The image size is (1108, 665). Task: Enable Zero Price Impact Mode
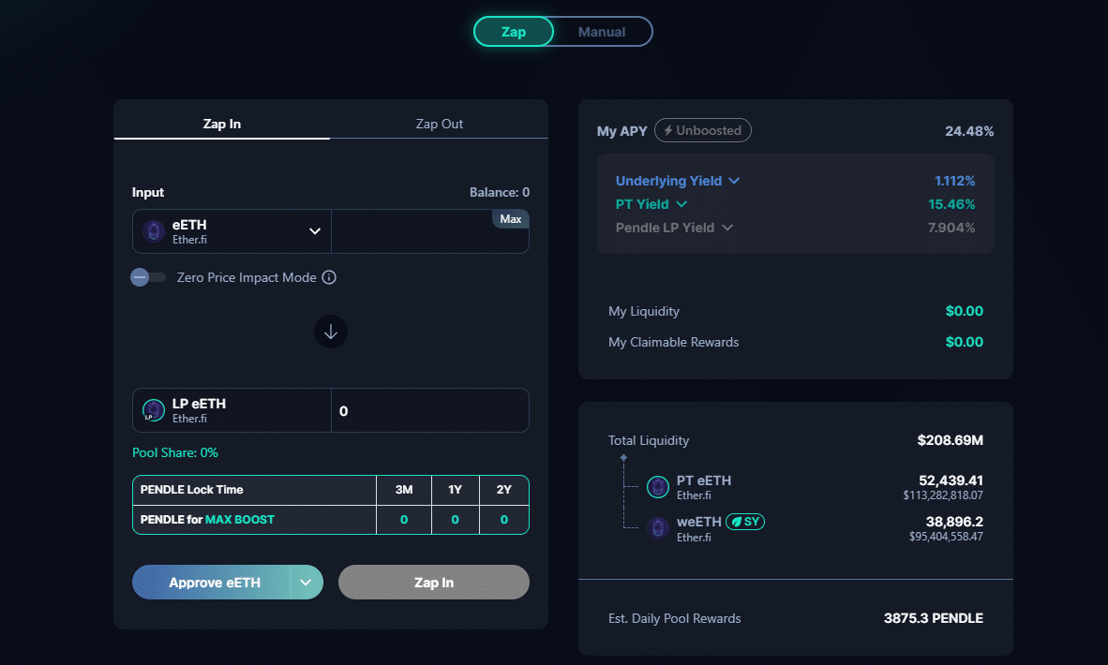[x=148, y=277]
